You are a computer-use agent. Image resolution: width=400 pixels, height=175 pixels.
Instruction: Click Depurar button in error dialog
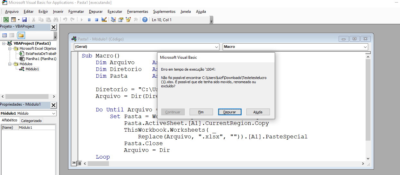230,112
